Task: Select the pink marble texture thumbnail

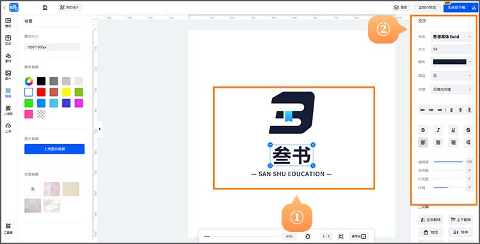Action: tap(52, 189)
